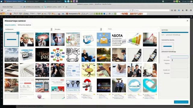The image size is (193, 108).
Task: Click the 'Подпись' caption text area
Action: click(179, 65)
